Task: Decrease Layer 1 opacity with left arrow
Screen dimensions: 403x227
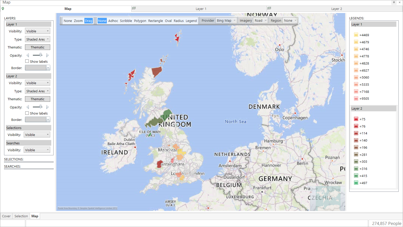Action: 28,55
